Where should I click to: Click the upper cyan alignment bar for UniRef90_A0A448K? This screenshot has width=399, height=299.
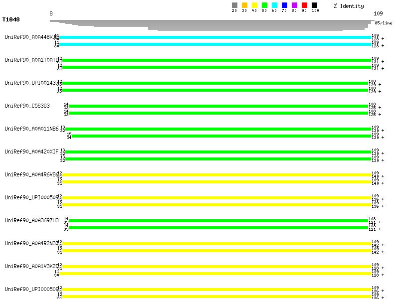[214, 37]
